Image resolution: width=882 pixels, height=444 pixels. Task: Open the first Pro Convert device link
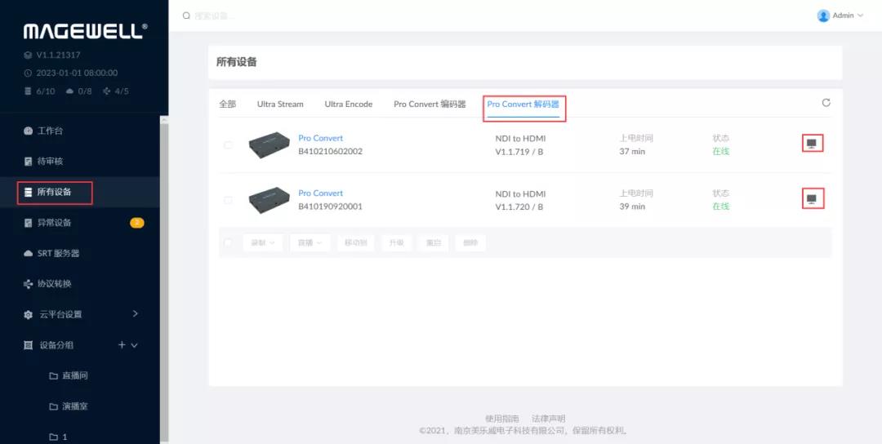point(320,138)
